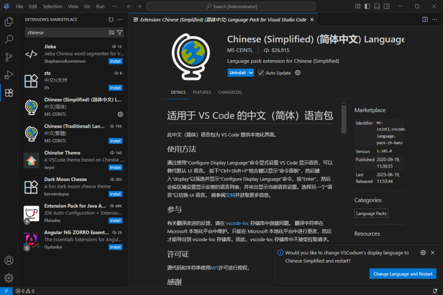
Task: Switch to the CHANGELOG tab
Action: coord(230,92)
